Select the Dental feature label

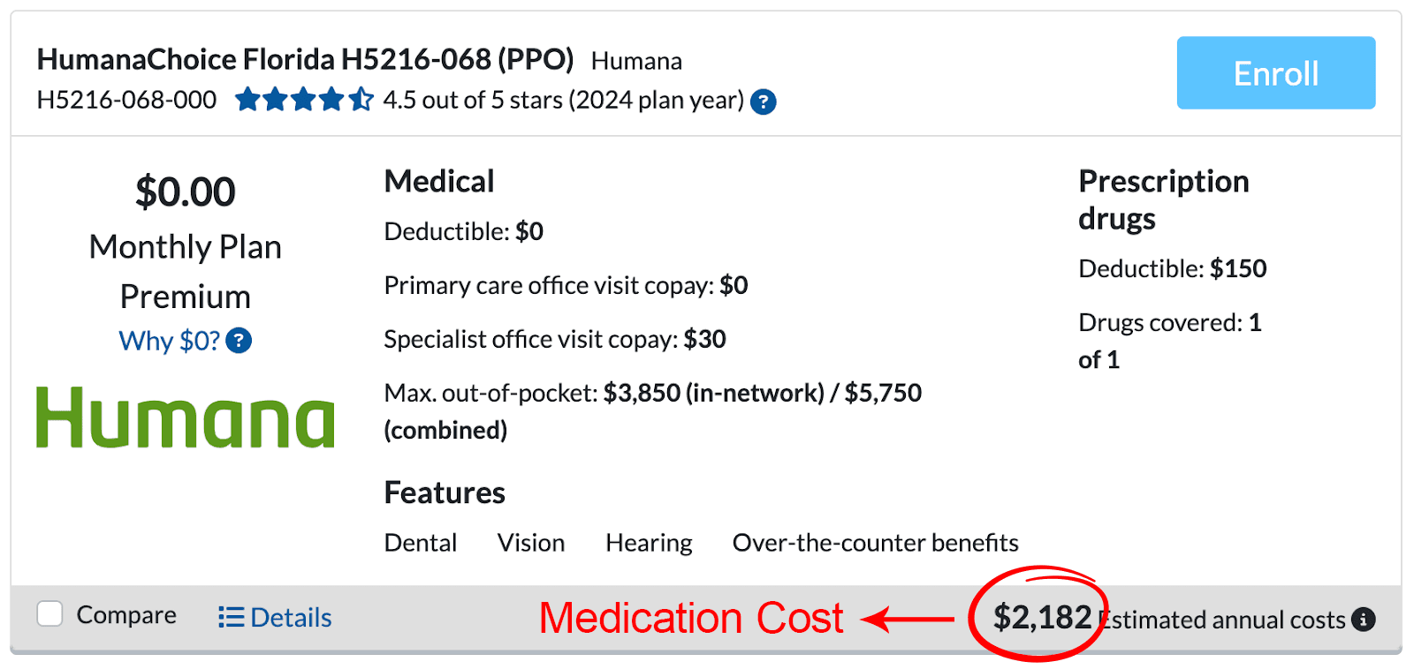(x=420, y=543)
